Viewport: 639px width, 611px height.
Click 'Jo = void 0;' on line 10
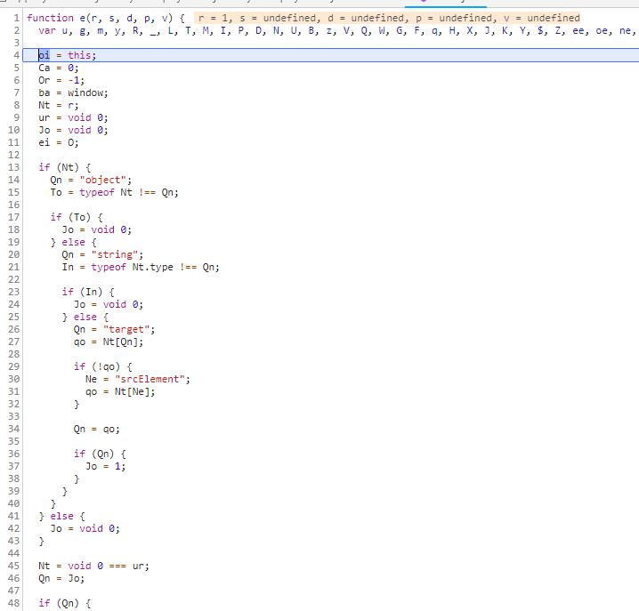pyautogui.click(x=73, y=130)
